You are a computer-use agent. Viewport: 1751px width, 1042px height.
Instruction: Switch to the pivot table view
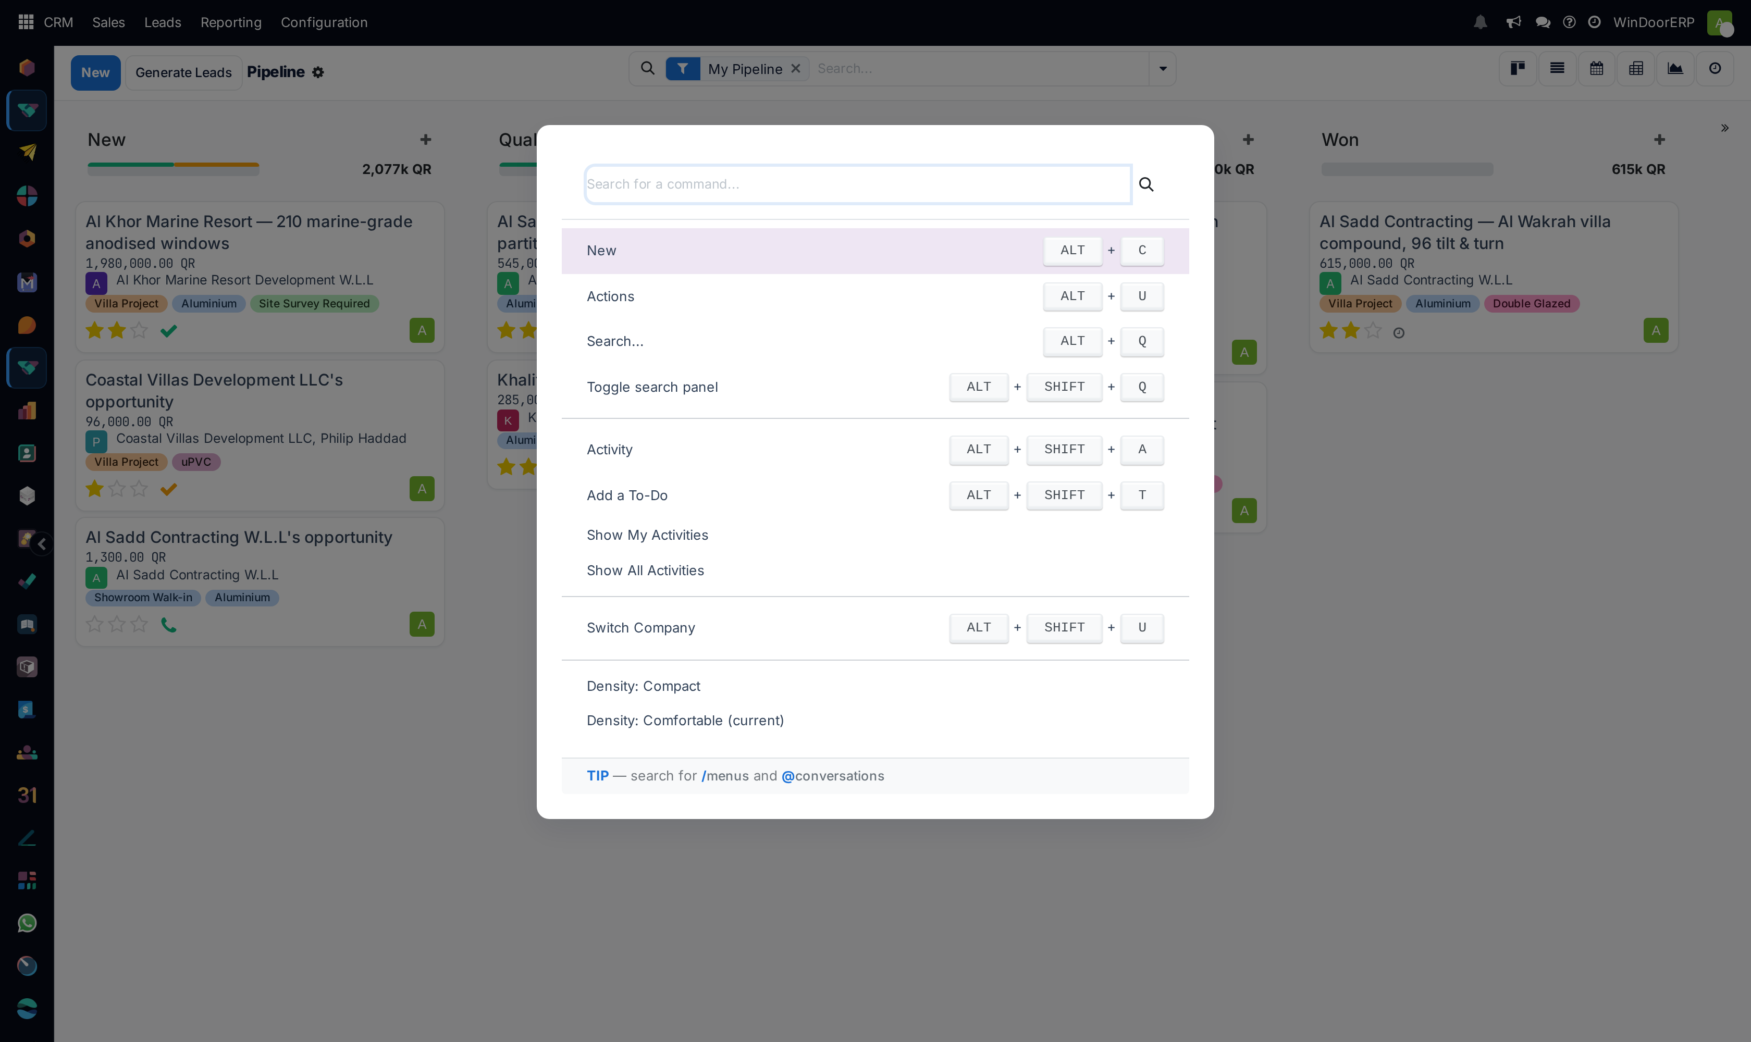1636,68
